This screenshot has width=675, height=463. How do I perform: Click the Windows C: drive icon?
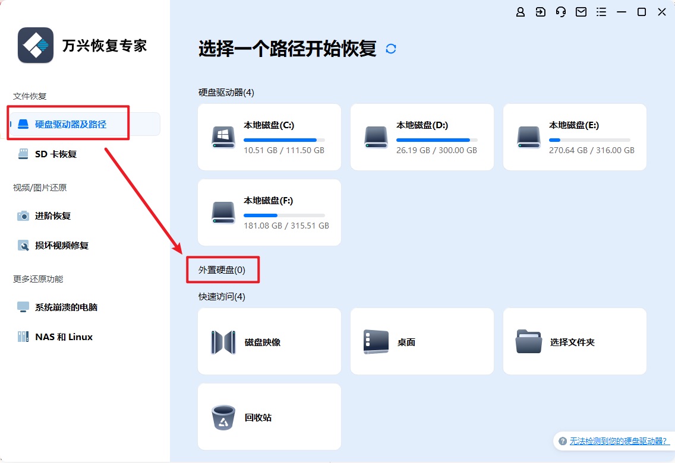pos(223,138)
